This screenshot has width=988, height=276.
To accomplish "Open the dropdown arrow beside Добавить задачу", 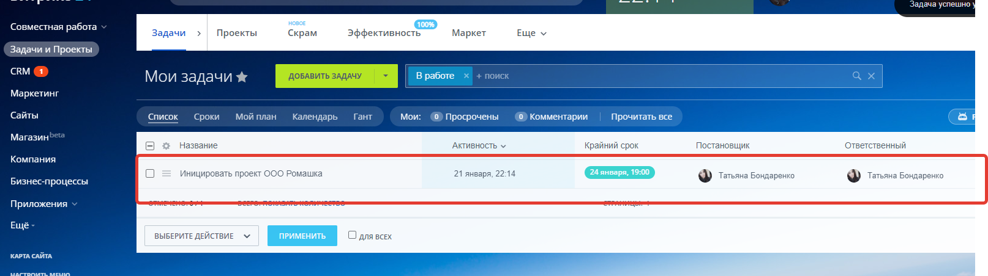I will 386,76.
